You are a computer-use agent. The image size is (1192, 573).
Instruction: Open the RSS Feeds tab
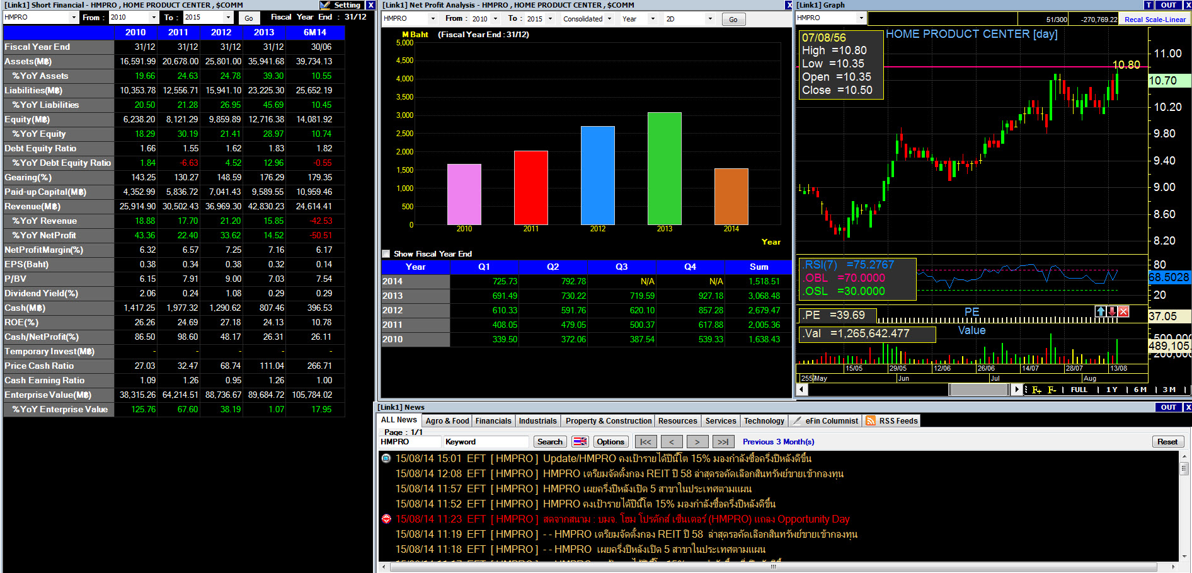891,421
